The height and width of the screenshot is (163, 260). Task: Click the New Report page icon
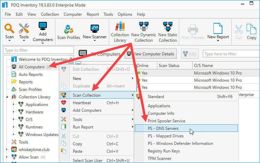pos(218,28)
